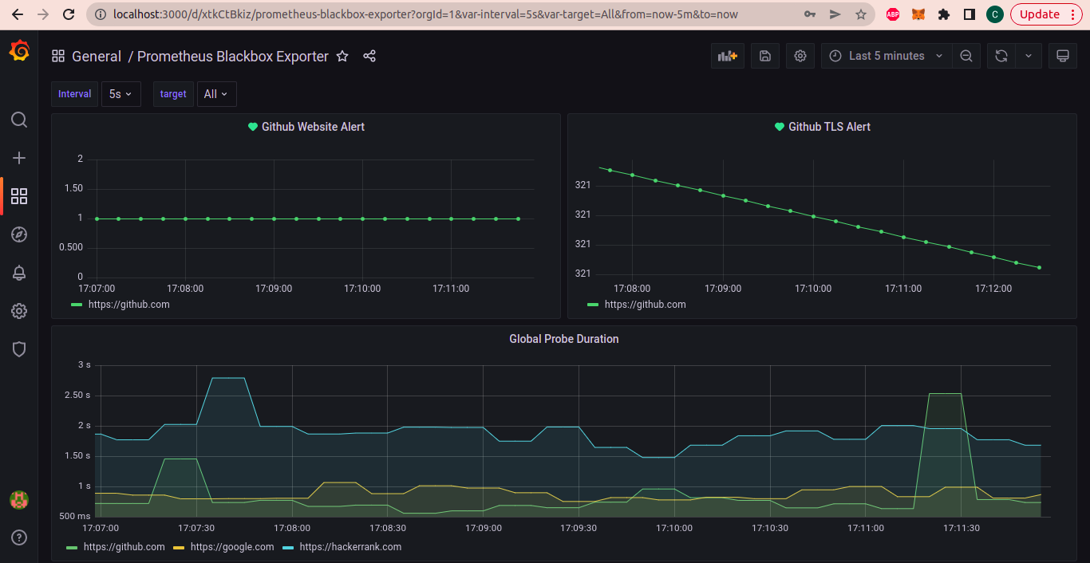
Task: Expand the target All dropdown
Action: pyautogui.click(x=216, y=94)
